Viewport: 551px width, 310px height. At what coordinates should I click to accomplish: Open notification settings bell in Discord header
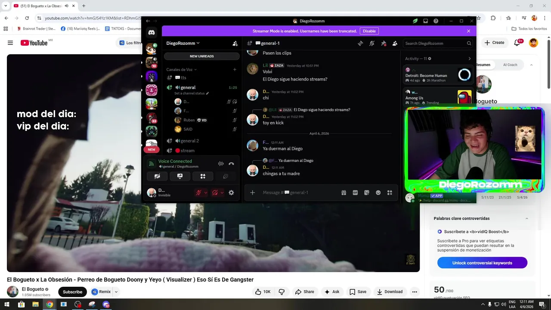click(x=372, y=43)
